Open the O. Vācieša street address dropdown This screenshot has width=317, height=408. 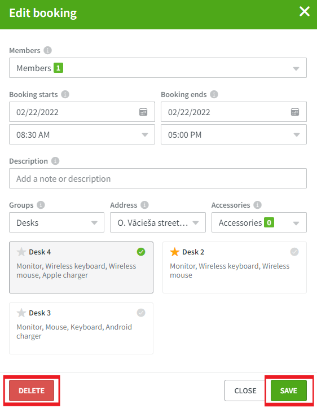pos(158,222)
